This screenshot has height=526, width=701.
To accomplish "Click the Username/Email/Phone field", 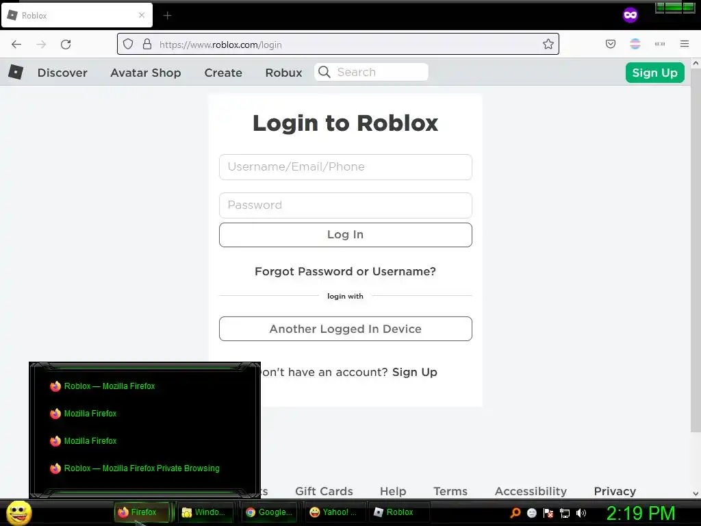I will coord(346,167).
